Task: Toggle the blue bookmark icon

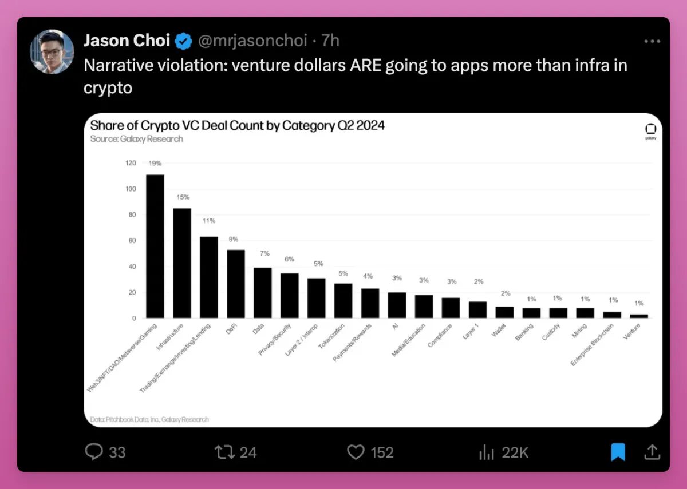Action: 618,452
